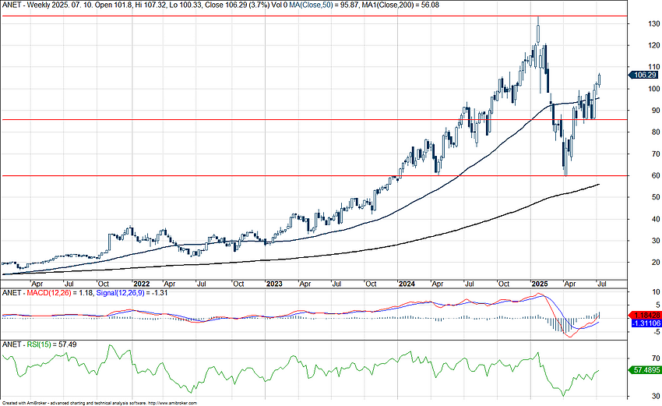The width and height of the screenshot is (662, 406).
Task: Click the 2025 year label on time axis
Action: click(x=540, y=284)
